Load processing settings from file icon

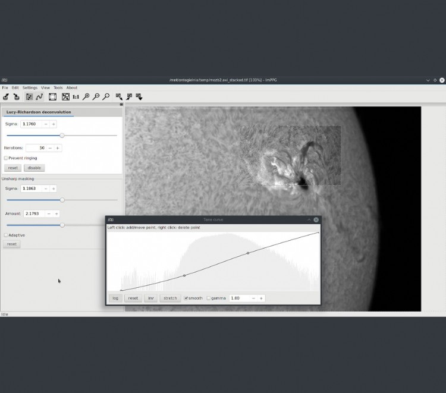(119, 97)
